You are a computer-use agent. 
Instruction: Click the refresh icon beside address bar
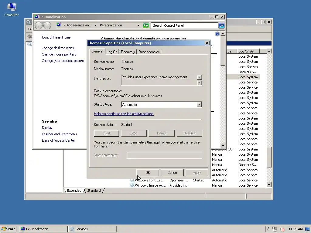(146, 25)
